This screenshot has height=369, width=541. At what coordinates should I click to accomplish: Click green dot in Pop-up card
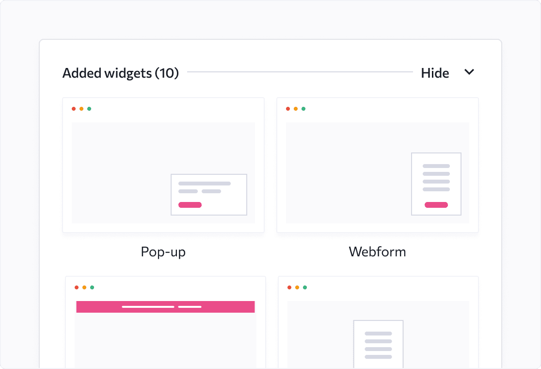[x=89, y=109]
